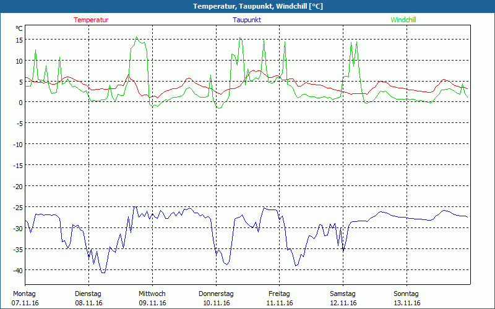495x309 pixels.
Task: Click the chart title bar text
Action: click(x=247, y=6)
